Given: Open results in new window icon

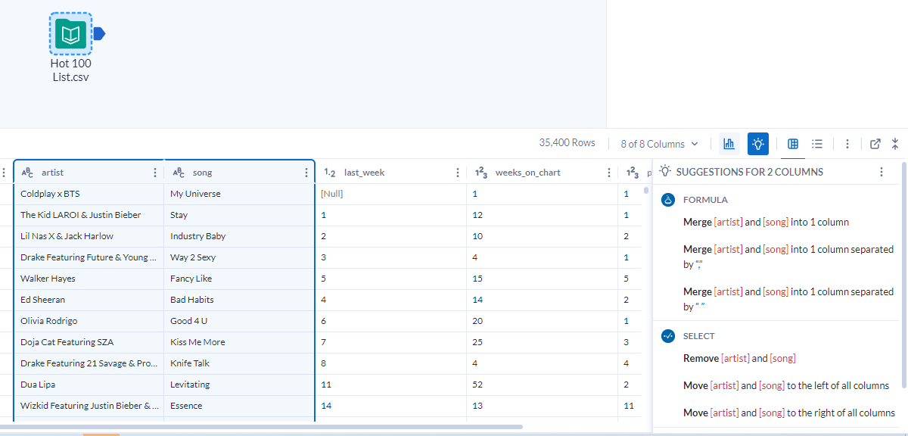Looking at the screenshot, I should coord(875,143).
